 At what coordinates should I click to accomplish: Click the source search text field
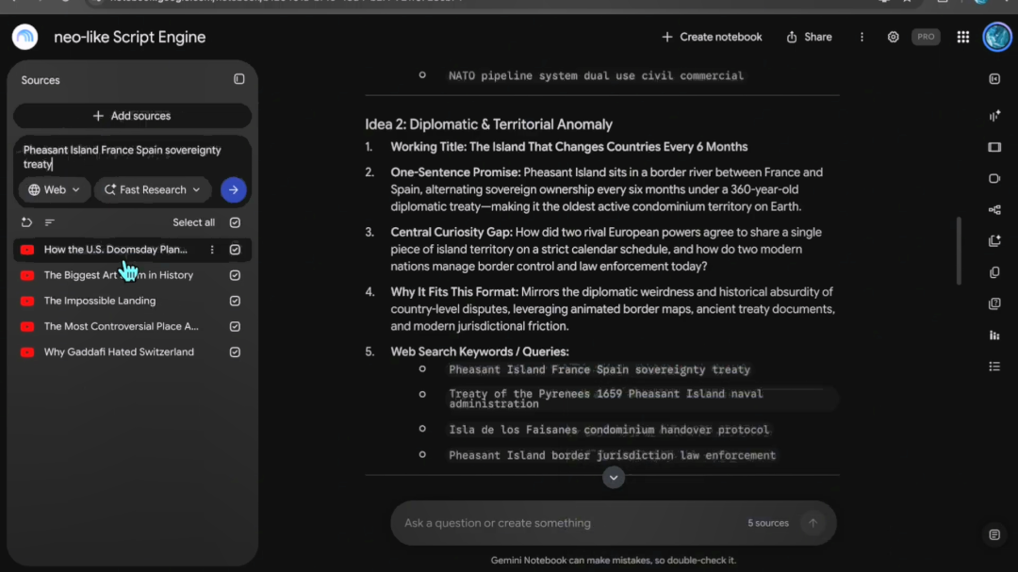point(133,157)
